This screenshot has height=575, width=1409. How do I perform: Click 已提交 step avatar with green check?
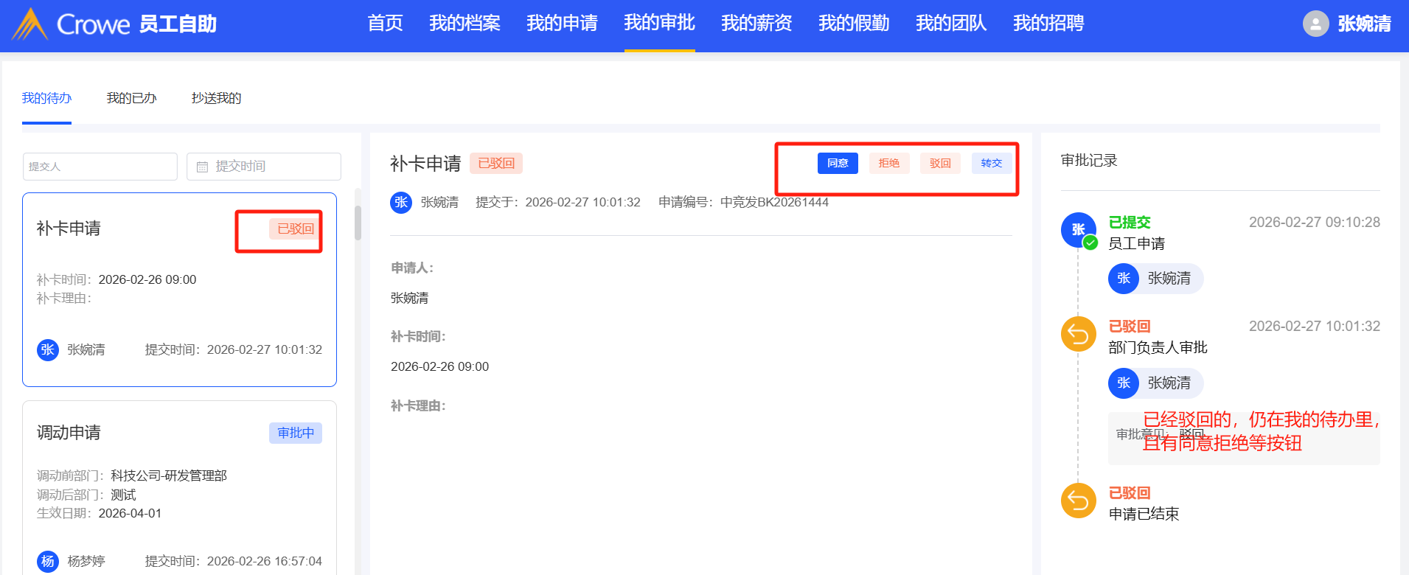[1079, 231]
